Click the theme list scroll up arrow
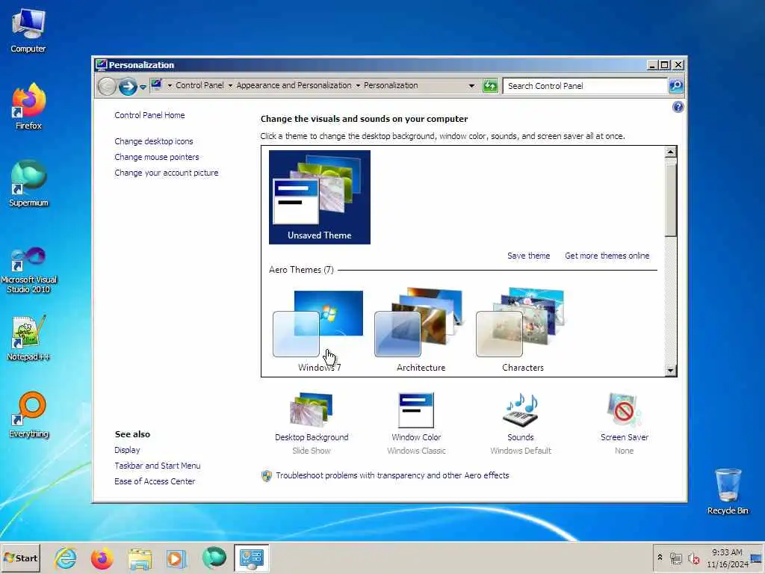The height and width of the screenshot is (574, 765). point(671,152)
